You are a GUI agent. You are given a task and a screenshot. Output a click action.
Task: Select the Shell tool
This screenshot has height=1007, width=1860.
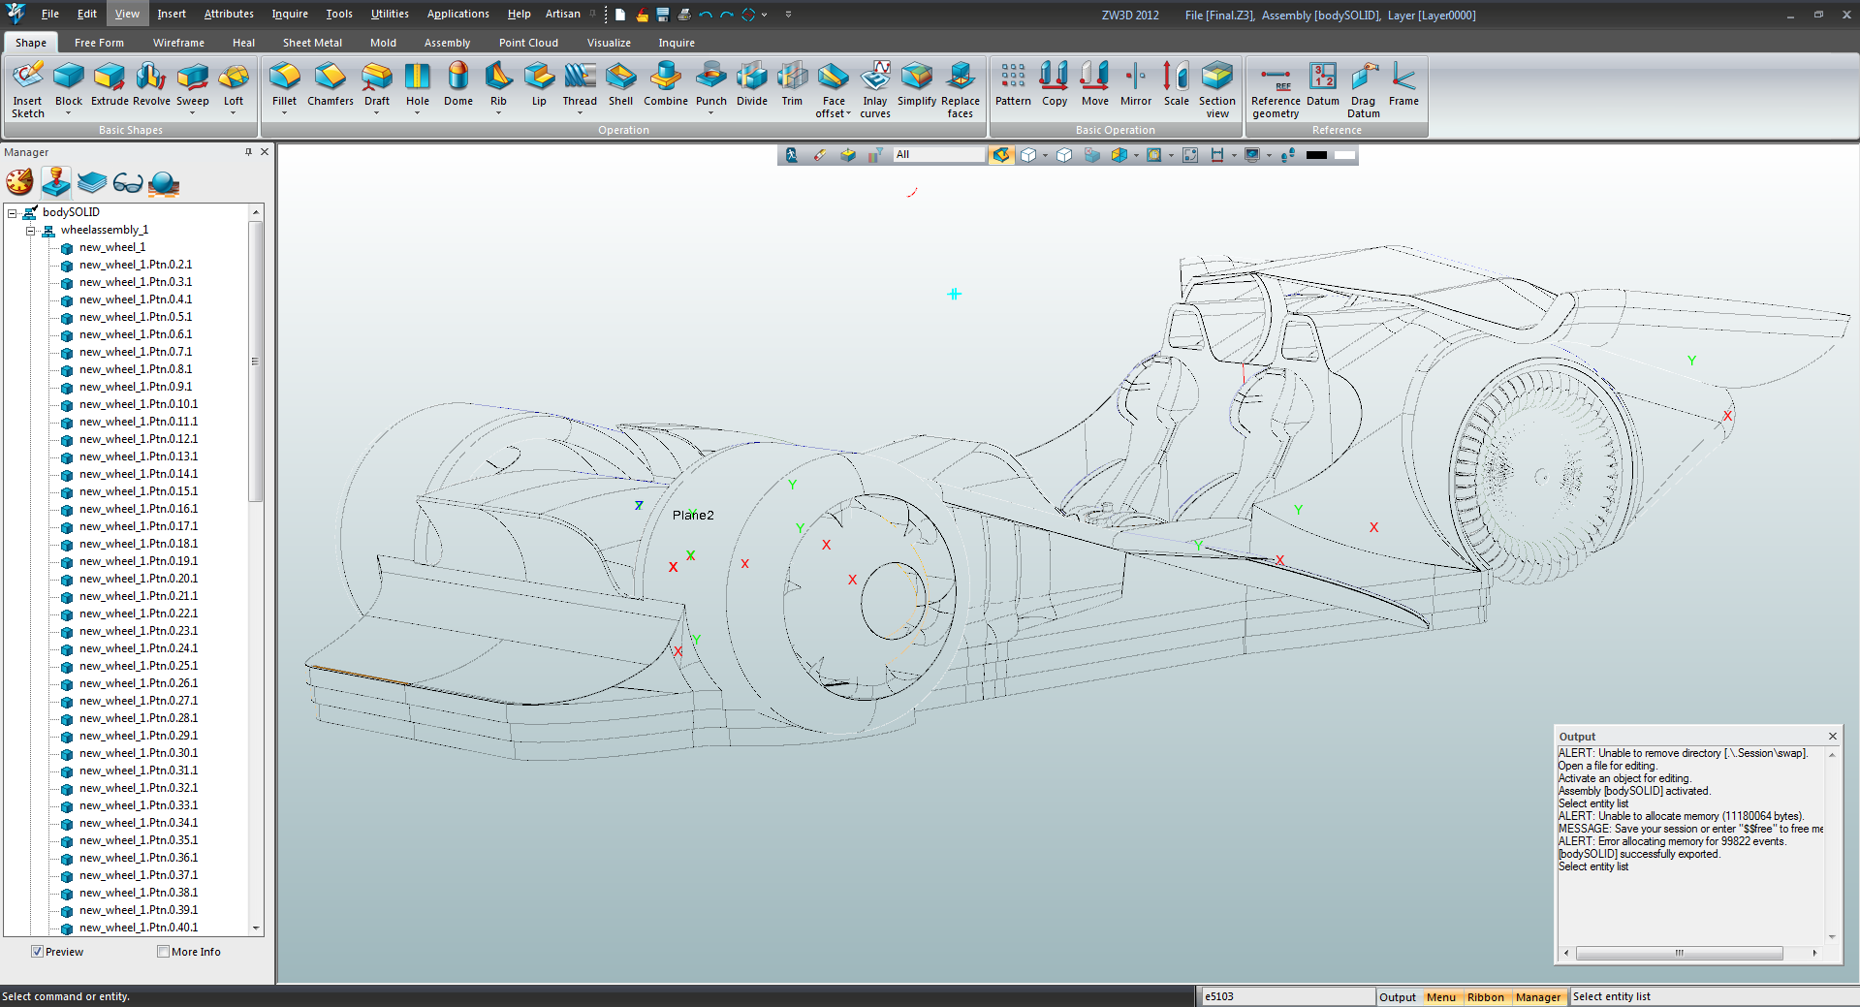point(620,84)
